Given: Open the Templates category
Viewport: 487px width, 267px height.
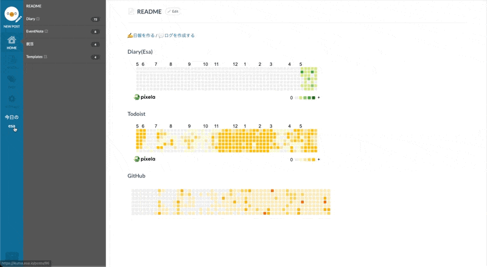Looking at the screenshot, I should [34, 57].
